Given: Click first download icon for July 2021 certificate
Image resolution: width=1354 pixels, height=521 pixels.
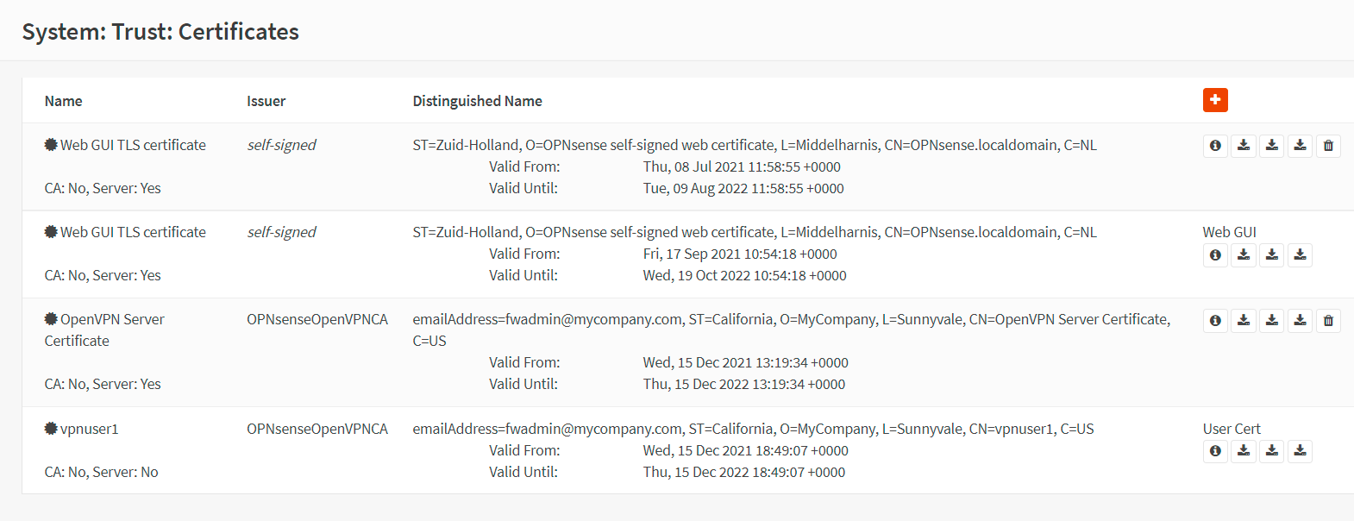Looking at the screenshot, I should click(1244, 146).
